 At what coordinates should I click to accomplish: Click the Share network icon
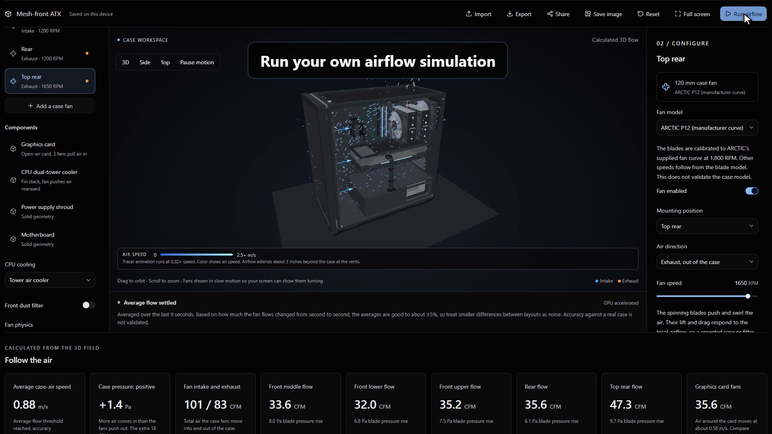550,14
